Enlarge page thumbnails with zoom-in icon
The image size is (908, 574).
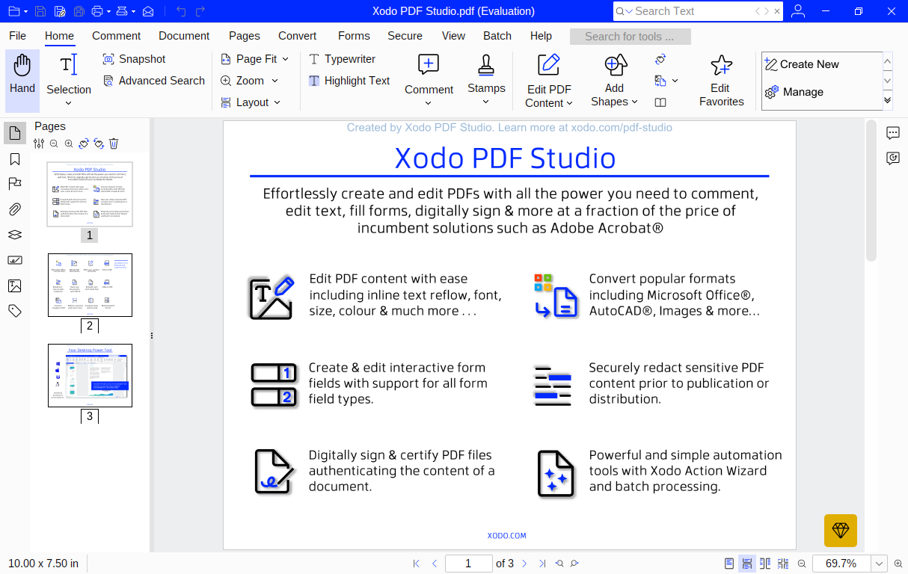coord(69,143)
